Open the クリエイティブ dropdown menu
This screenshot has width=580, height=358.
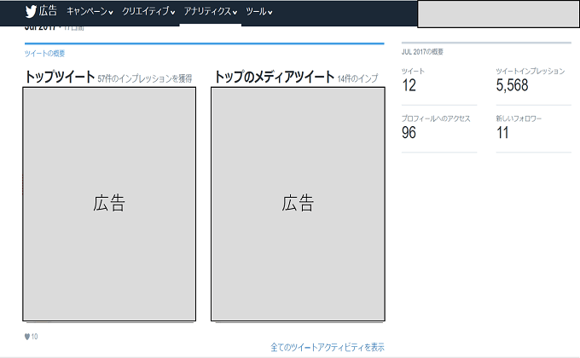(x=148, y=11)
